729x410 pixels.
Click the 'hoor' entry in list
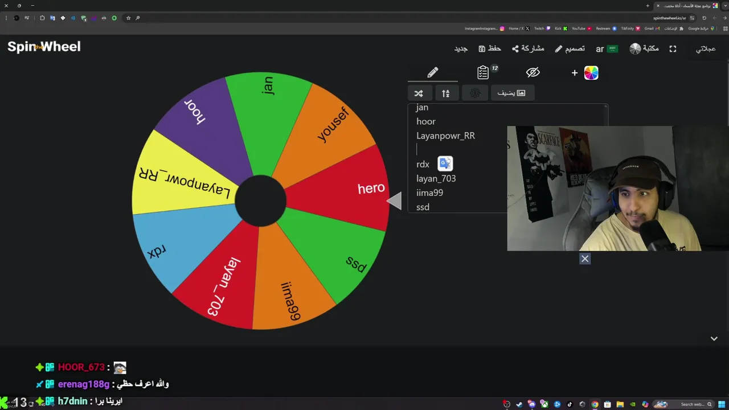[426, 121]
